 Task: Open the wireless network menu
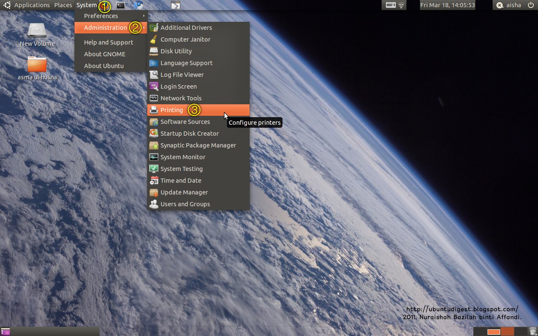click(x=401, y=5)
